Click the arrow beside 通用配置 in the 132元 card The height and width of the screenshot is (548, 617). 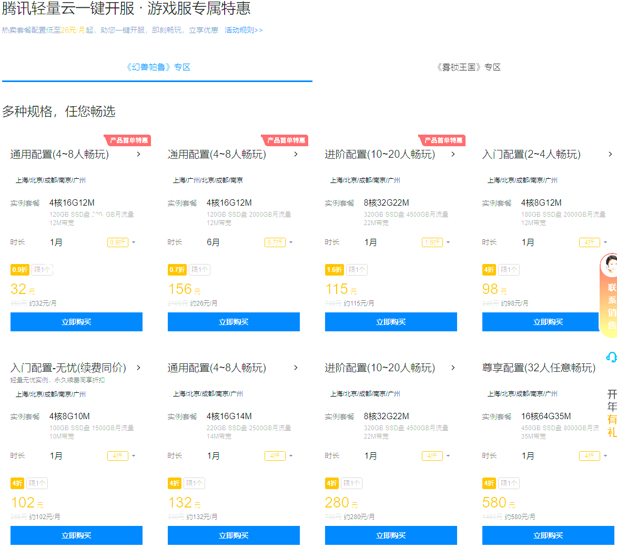click(x=296, y=368)
